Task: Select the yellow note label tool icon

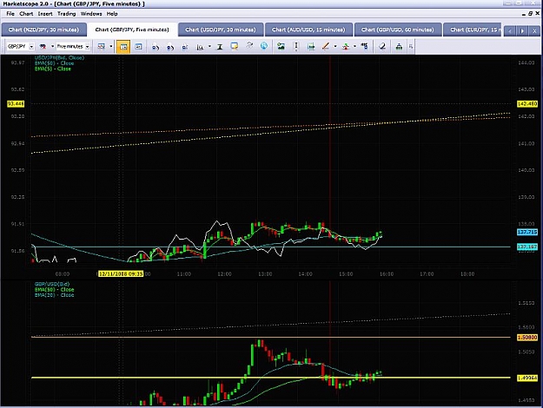Action: [x=235, y=46]
